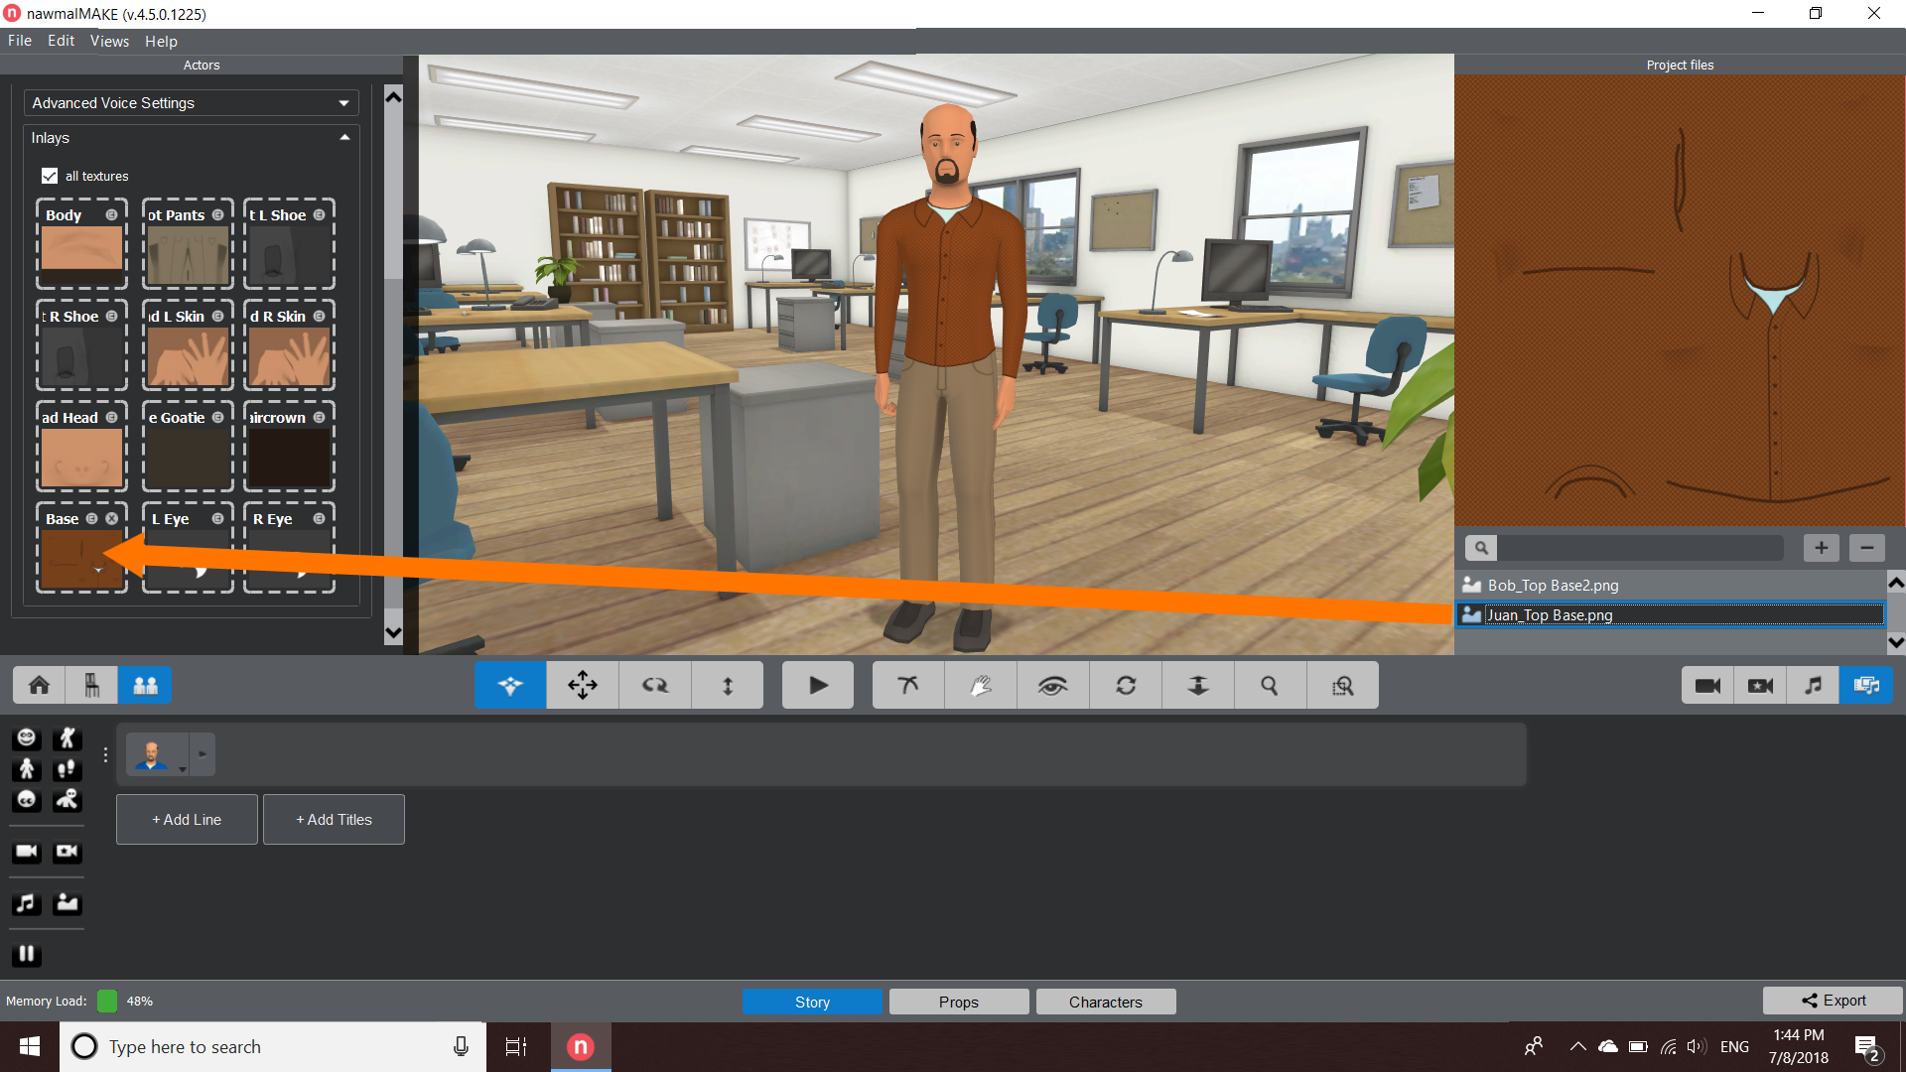
Task: Add a facial expression with smiley icon
Action: (27, 737)
